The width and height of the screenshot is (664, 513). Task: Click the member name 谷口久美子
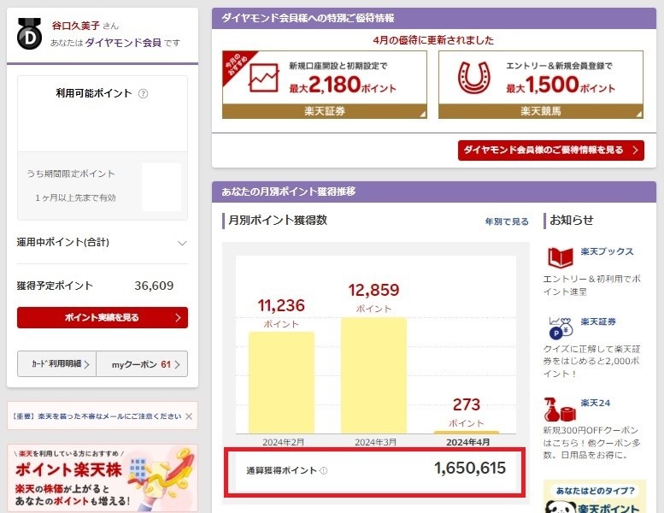click(x=76, y=26)
